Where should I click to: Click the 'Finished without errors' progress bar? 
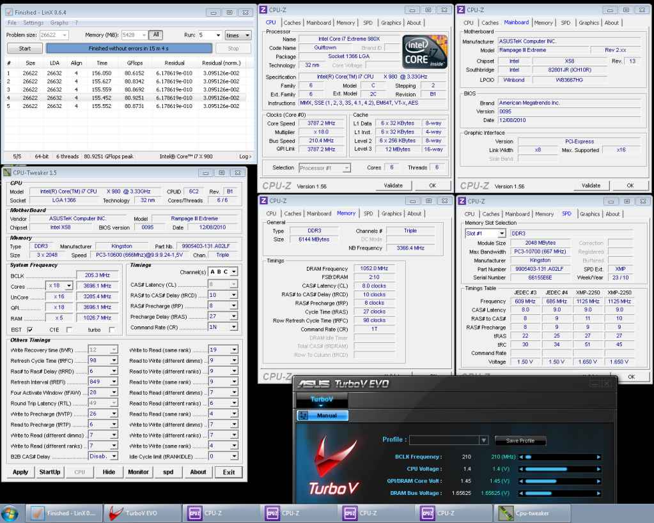(128, 49)
